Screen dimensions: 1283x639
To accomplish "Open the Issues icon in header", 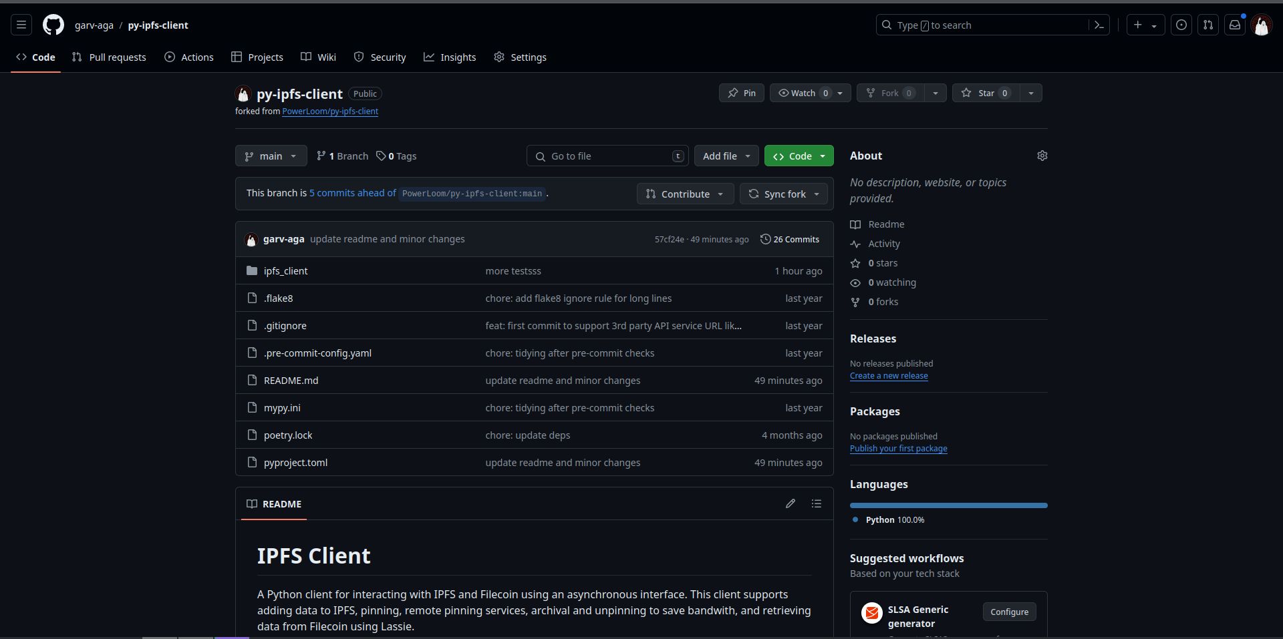I will tap(1181, 25).
